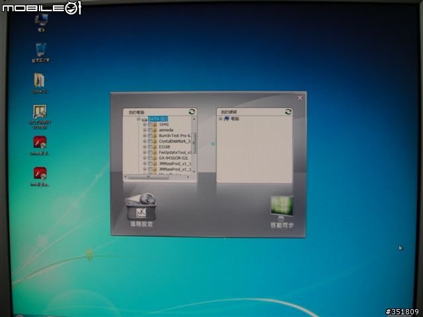Check the asmedia folder checkbox
The width and height of the screenshot is (423, 317).
pyautogui.click(x=150, y=130)
